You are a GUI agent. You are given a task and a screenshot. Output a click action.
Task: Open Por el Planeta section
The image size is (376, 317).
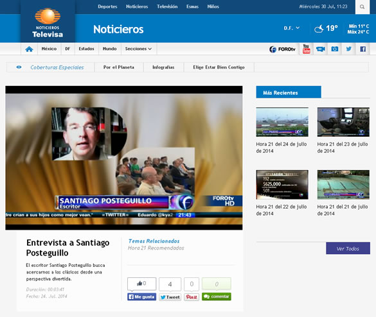click(119, 67)
